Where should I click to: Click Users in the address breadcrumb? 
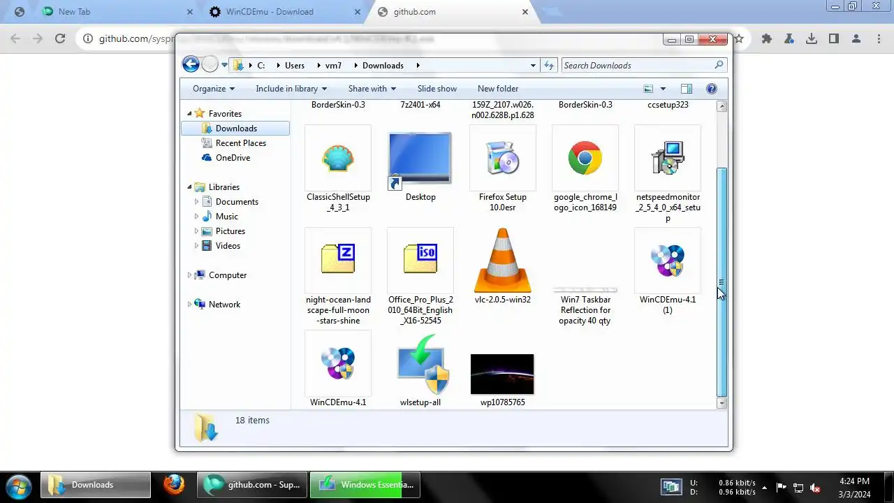[x=295, y=65]
